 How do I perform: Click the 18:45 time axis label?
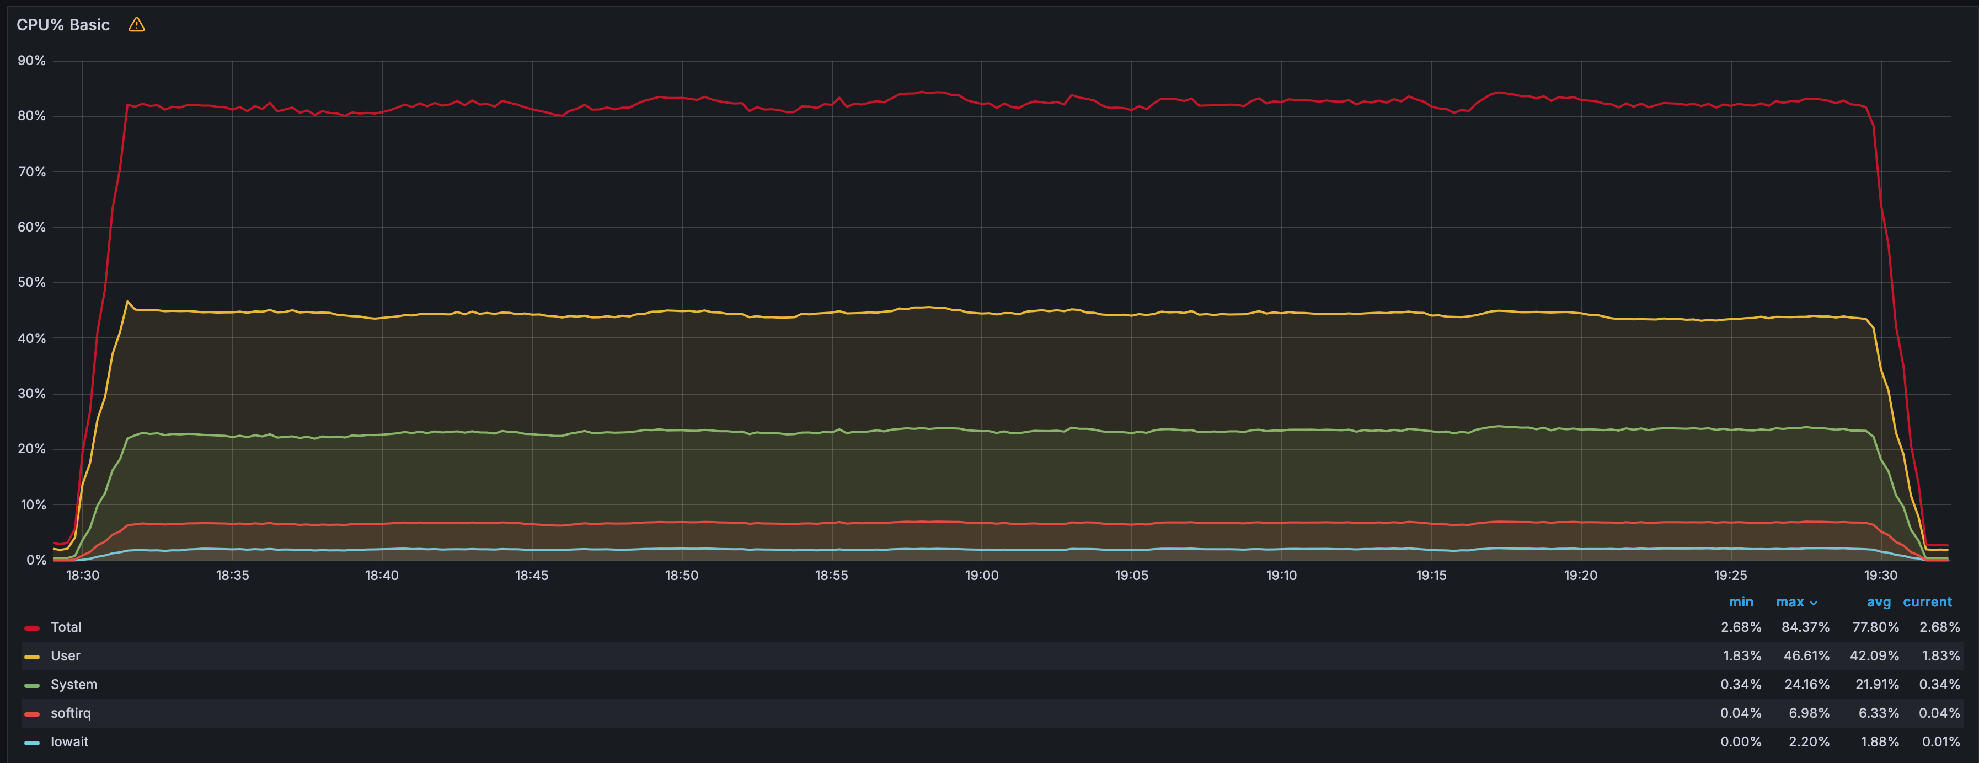pos(532,575)
